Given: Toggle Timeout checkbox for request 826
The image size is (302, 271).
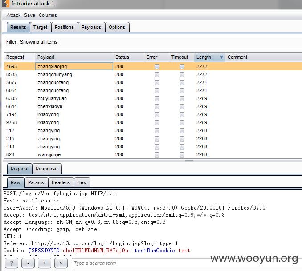Looking at the screenshot, I should tap(182, 154).
